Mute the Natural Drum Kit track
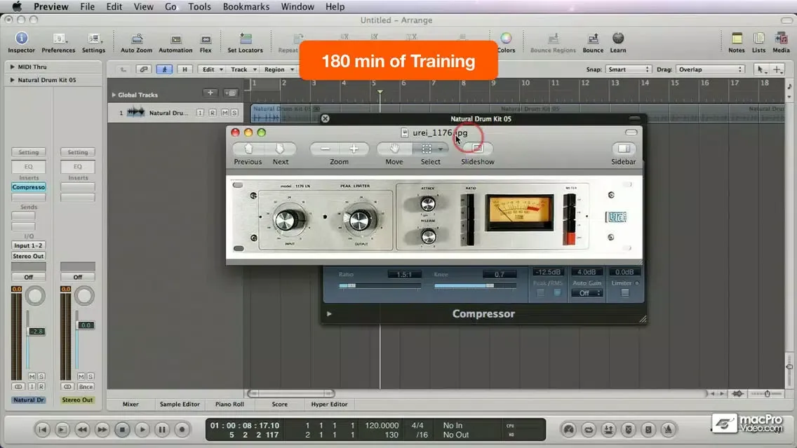This screenshot has width=797, height=448. [225, 113]
